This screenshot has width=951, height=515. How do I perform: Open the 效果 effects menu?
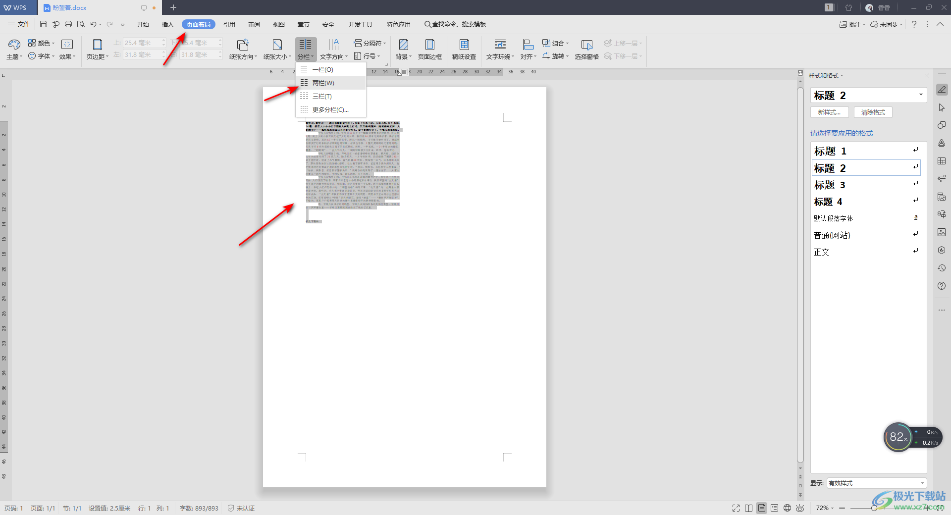pos(67,50)
